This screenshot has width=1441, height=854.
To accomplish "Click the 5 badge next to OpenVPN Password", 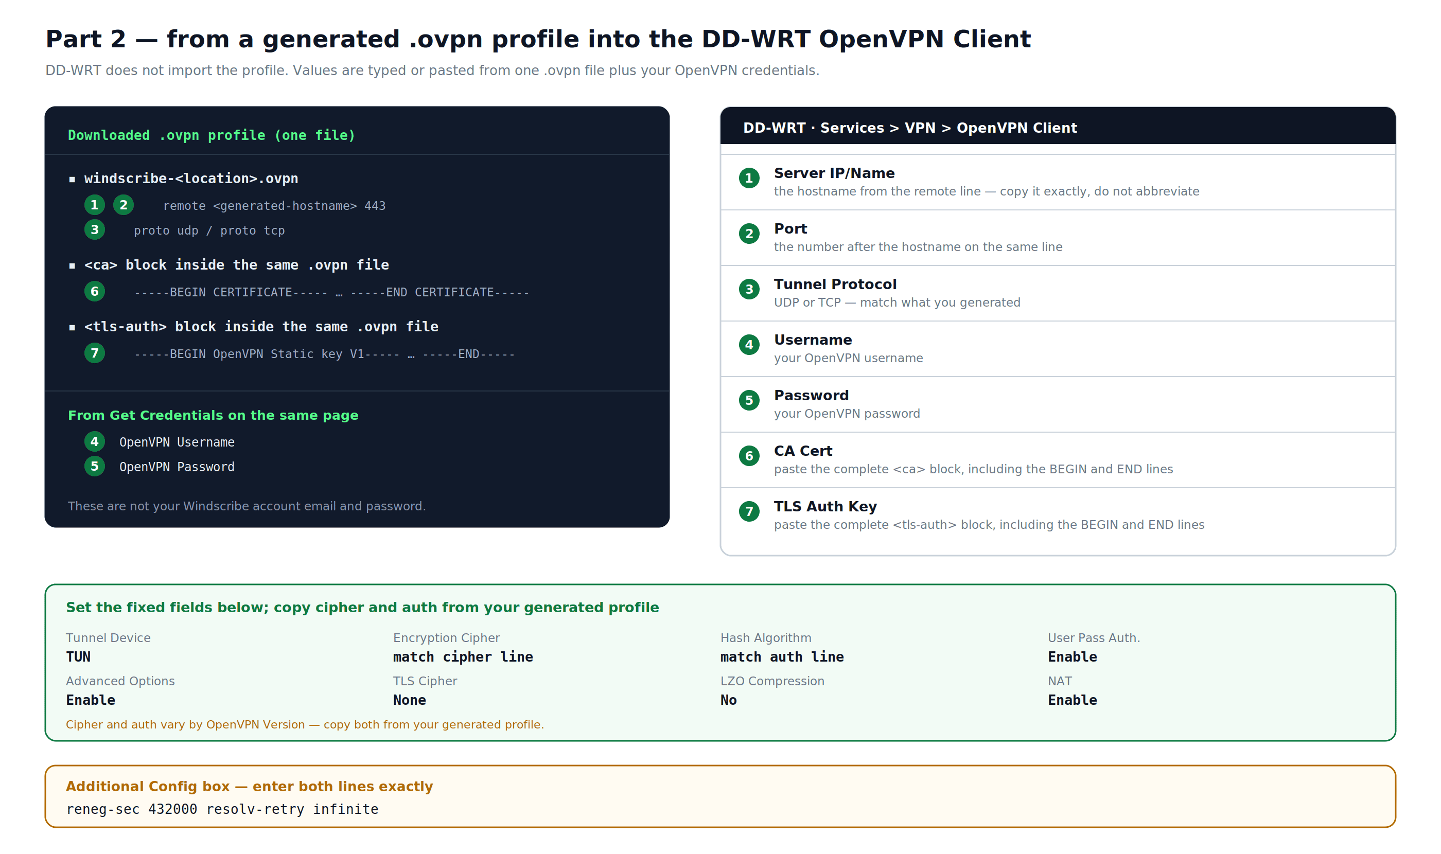I will click(x=95, y=466).
